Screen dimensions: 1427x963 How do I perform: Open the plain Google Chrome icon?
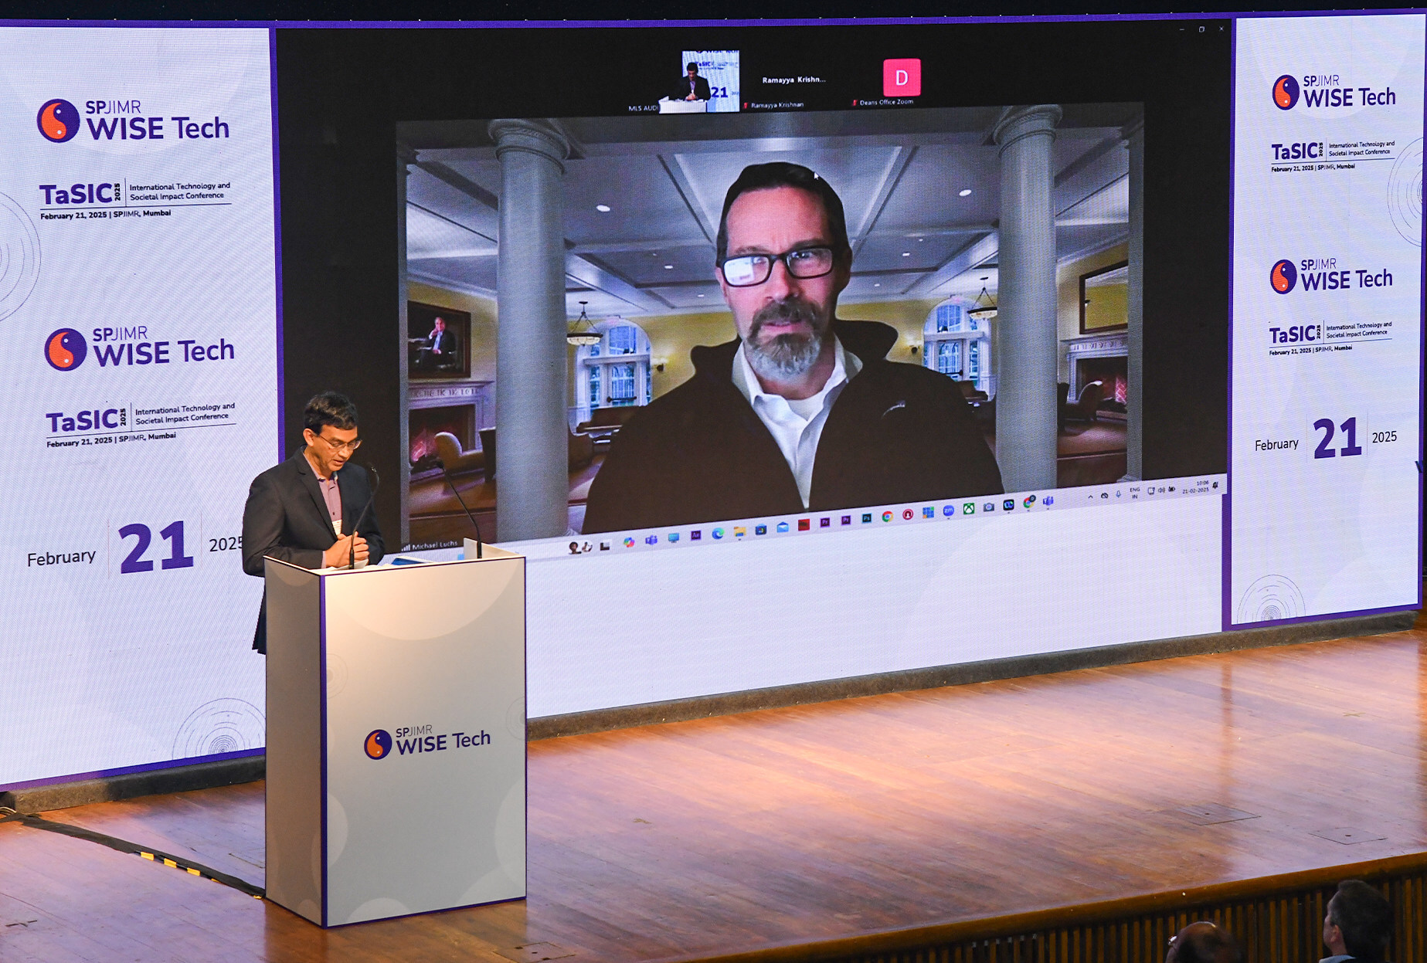pos(888,517)
